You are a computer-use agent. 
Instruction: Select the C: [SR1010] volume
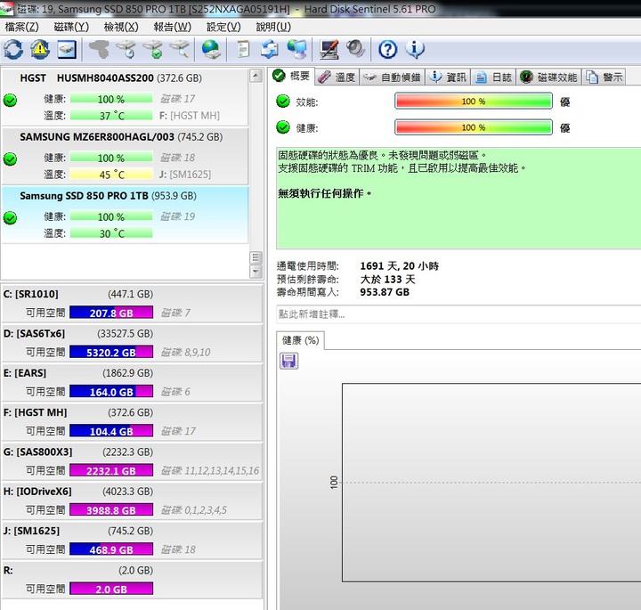132,304
